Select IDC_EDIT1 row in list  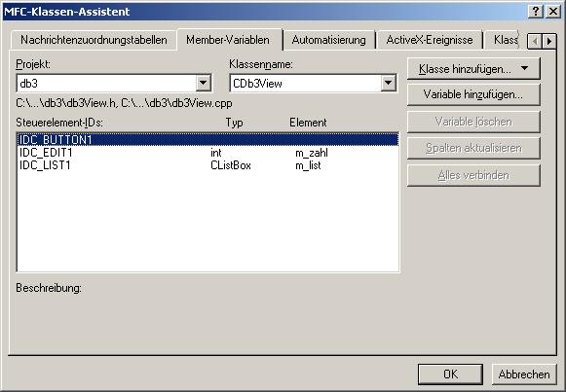click(208, 153)
